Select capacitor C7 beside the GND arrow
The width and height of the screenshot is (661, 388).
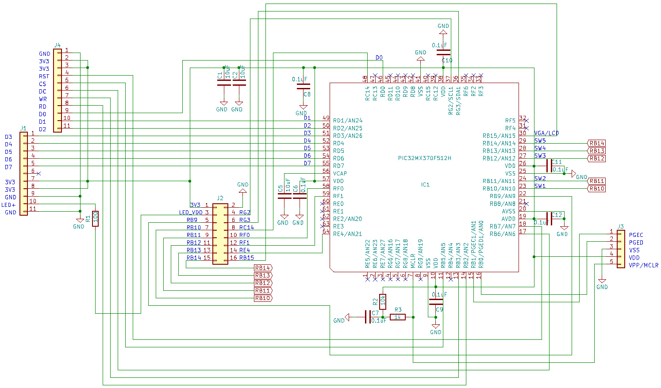(368, 317)
